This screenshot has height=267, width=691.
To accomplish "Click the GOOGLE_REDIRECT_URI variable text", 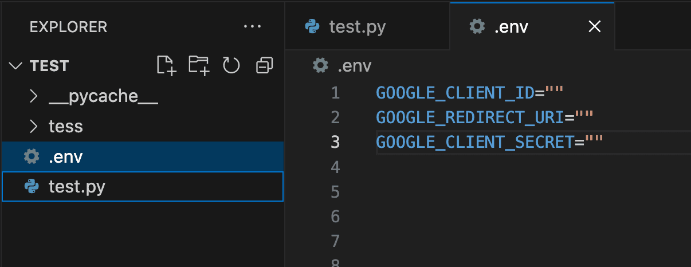I will (470, 117).
